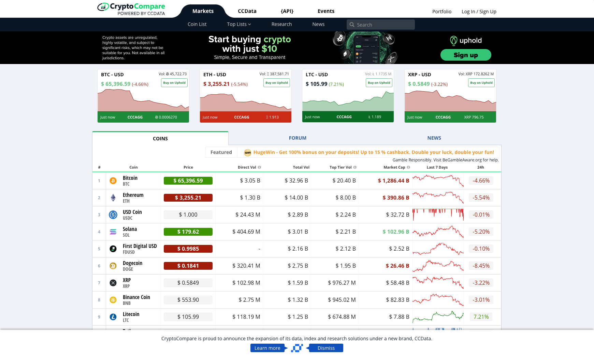Open Bitcoin 7-day sparkline chart
Image resolution: width=594 pixels, height=360 pixels.
[438, 181]
